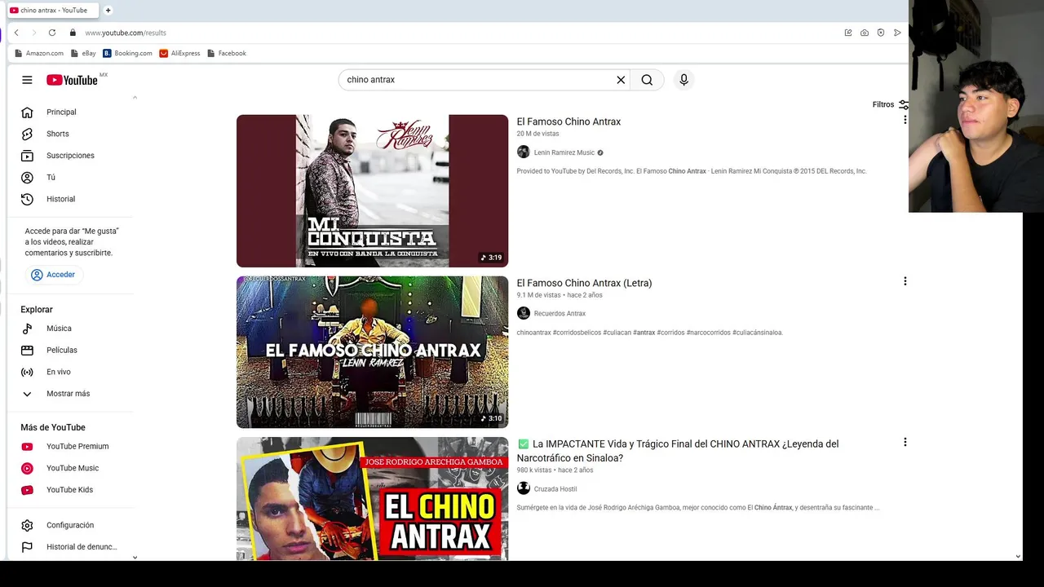The width and height of the screenshot is (1044, 587).
Task: Open Configuración settings in sidebar
Action: click(x=72, y=525)
